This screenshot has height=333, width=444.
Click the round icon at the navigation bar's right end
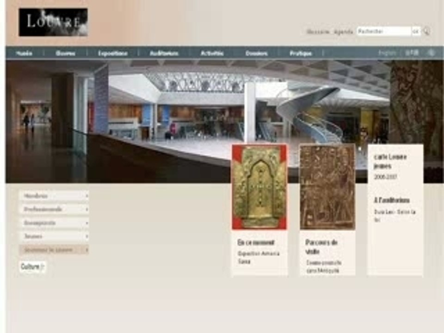pyautogui.click(x=431, y=53)
